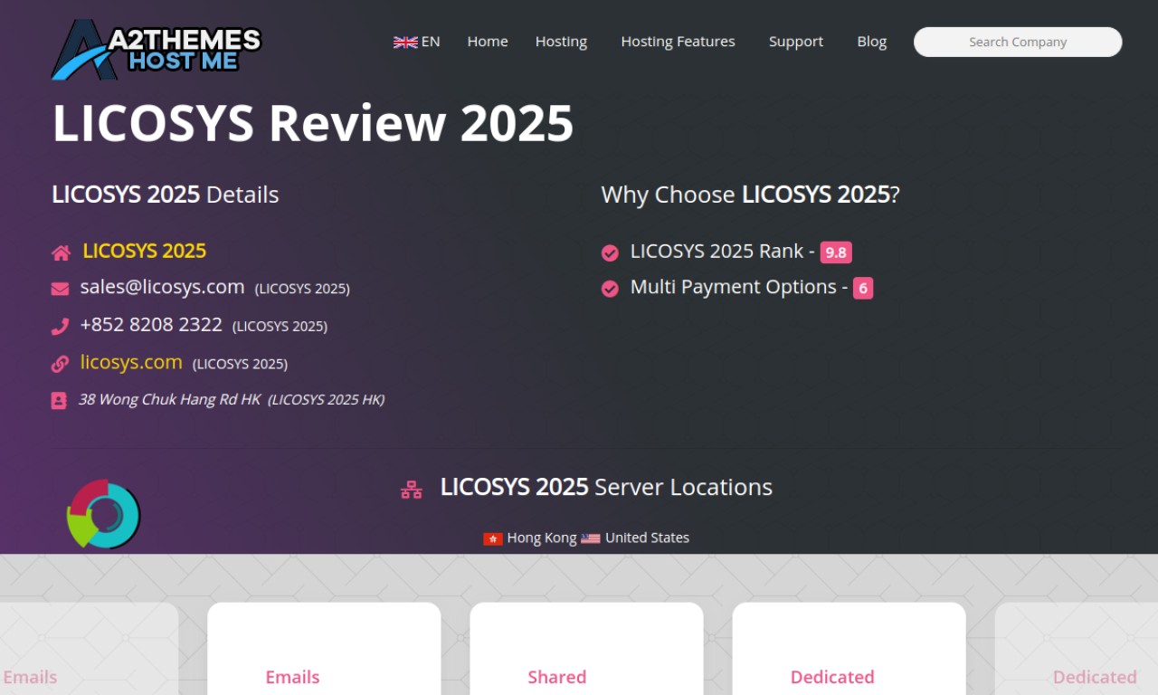
Task: Click the 38 Wong Chuk Hang Rd address
Action: click(x=169, y=399)
